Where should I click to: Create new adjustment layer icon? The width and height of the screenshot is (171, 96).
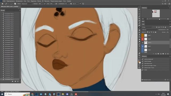161,54
